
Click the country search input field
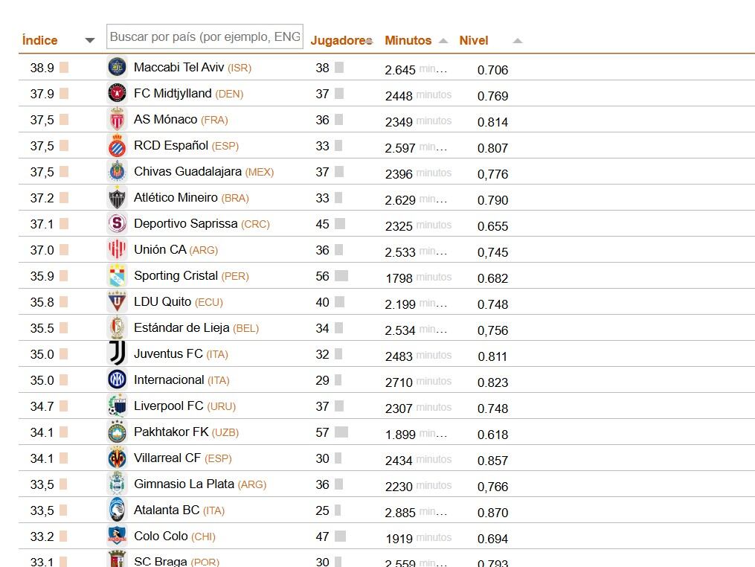pos(205,36)
